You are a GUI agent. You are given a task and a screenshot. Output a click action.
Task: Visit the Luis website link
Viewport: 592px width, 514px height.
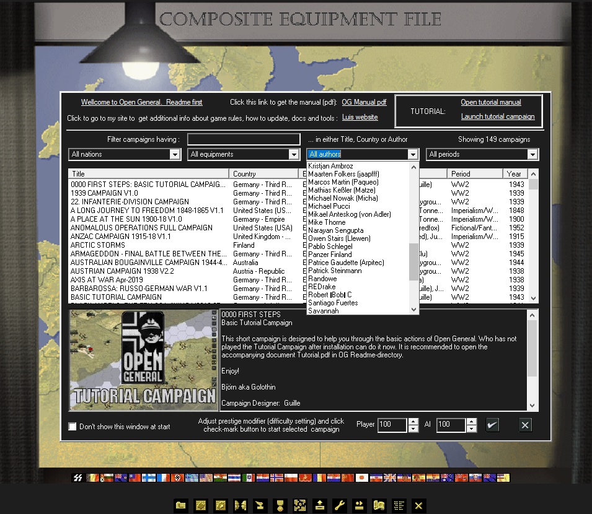coord(360,117)
